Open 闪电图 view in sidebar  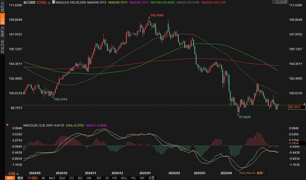pos(2,31)
